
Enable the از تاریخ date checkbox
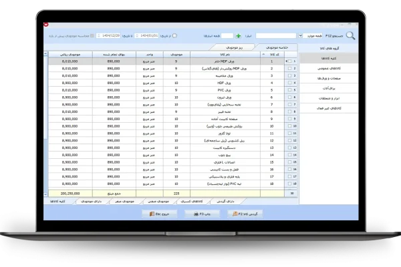point(174,35)
